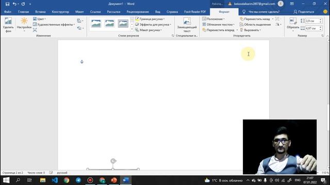
Task: Open the Размер dialog launcher
Action: (322, 36)
